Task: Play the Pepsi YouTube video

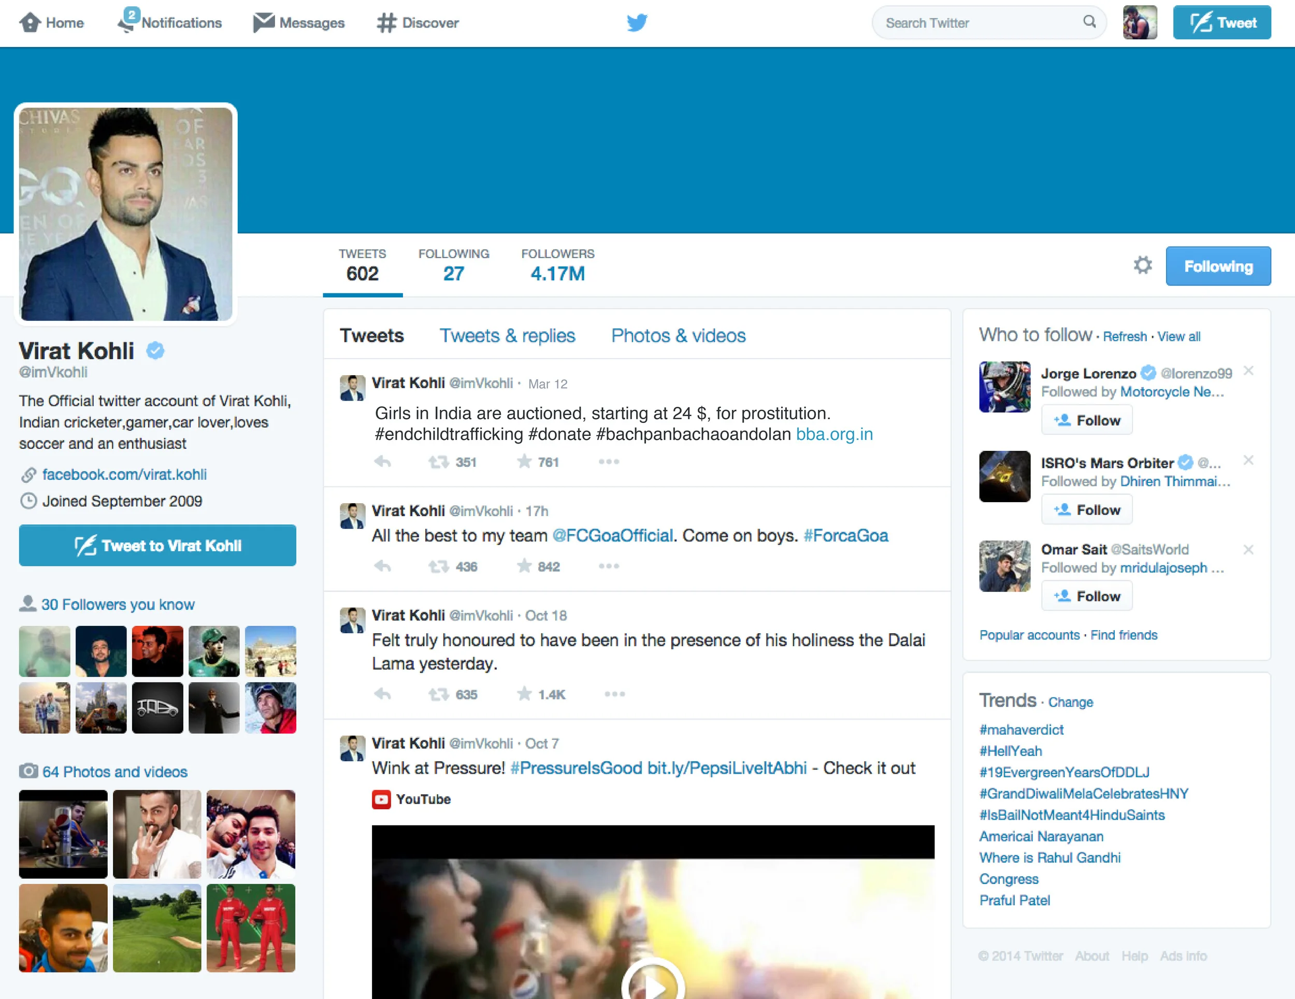Action: coord(653,985)
